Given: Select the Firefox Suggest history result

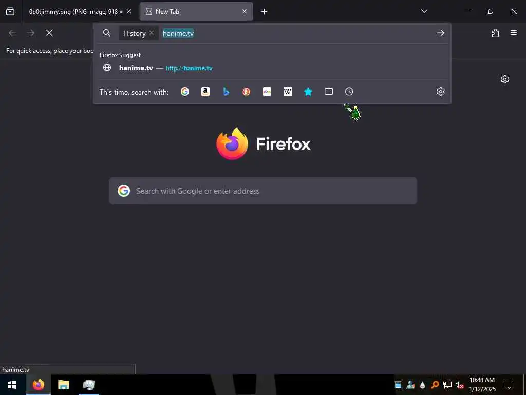Looking at the screenshot, I should click(x=272, y=68).
